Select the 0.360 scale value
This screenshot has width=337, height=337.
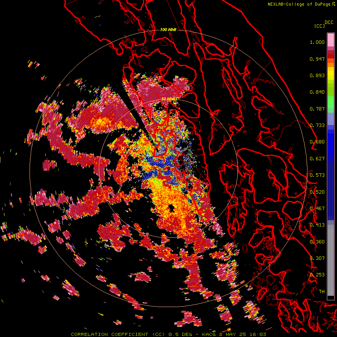coord(317,242)
